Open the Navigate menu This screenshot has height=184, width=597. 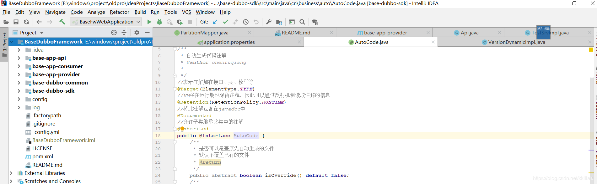point(55,12)
